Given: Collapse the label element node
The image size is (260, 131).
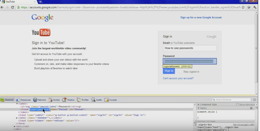Looking at the screenshot, I should [x=17, y=104].
